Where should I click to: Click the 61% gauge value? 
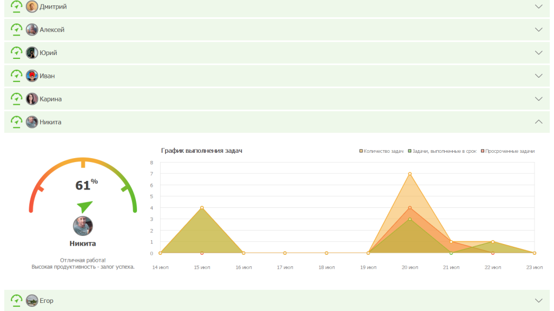(x=86, y=185)
